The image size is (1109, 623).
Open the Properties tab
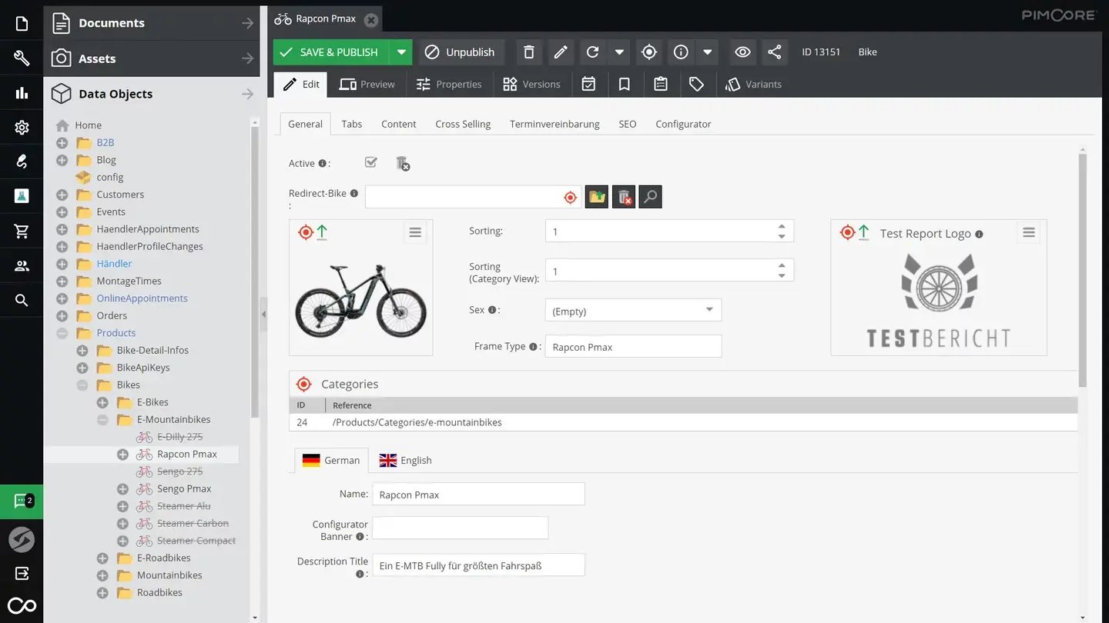(x=449, y=85)
